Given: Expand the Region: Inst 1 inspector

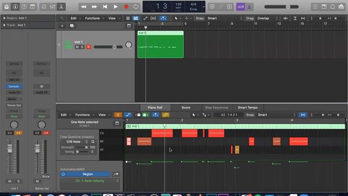Looking at the screenshot, I should click(4, 18).
